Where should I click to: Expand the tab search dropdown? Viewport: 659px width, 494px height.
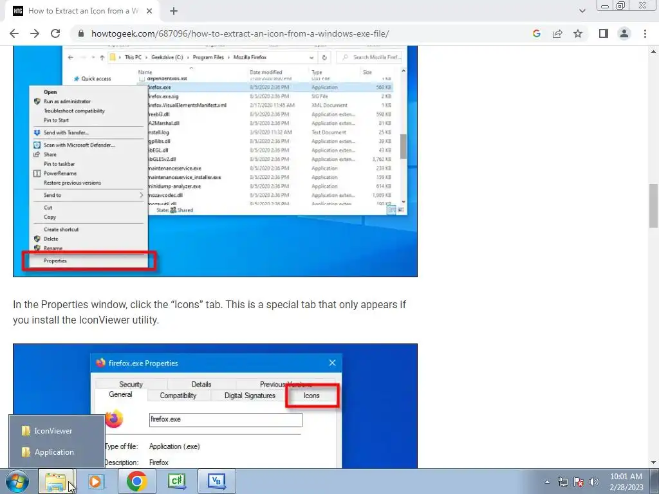pyautogui.click(x=582, y=11)
